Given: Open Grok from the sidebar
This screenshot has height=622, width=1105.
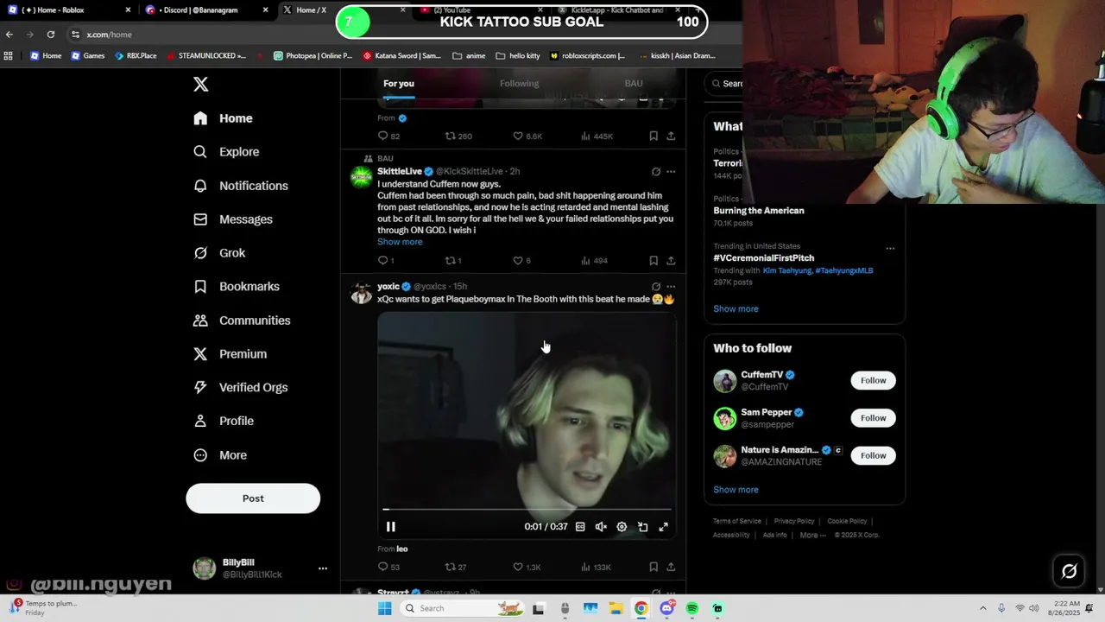Looking at the screenshot, I should coord(219,253).
